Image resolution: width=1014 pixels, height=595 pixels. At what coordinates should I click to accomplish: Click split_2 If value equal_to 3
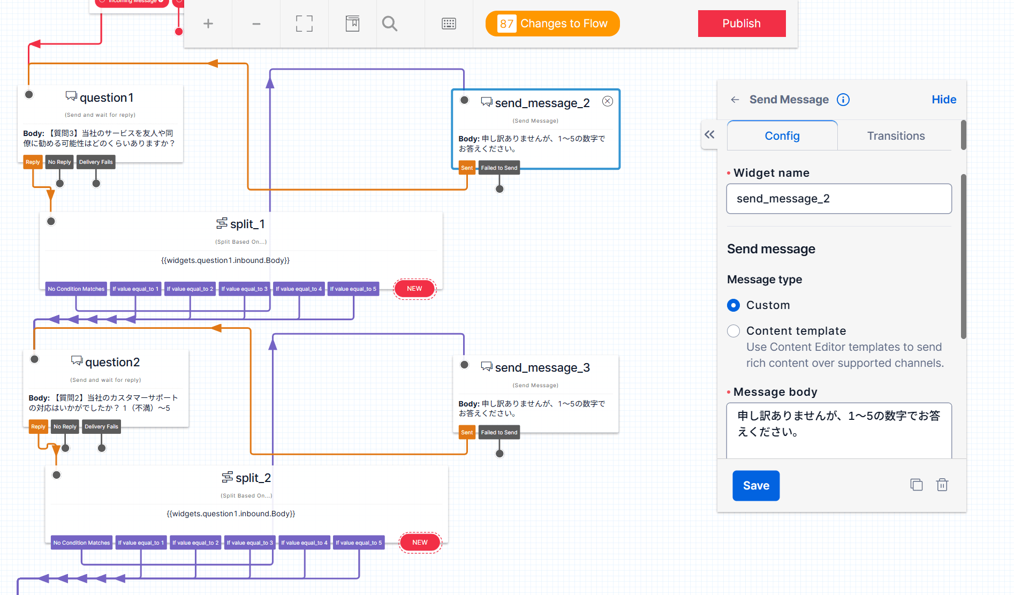tap(250, 543)
